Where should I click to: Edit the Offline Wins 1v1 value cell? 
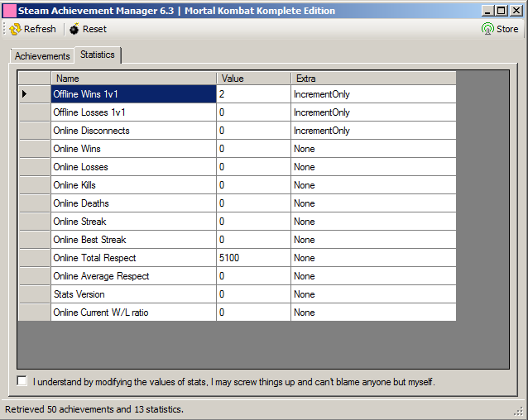pyautogui.click(x=253, y=94)
